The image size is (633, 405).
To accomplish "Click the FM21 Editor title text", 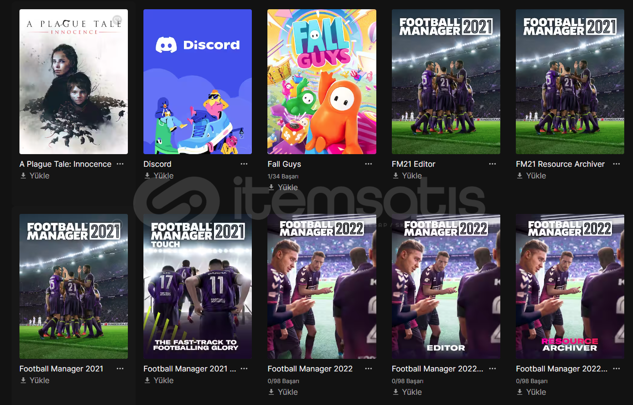I will click(414, 164).
